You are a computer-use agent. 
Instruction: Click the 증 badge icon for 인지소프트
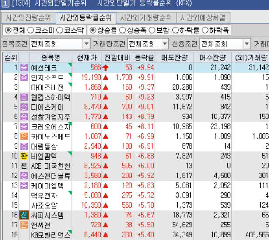pyautogui.click(x=24, y=77)
